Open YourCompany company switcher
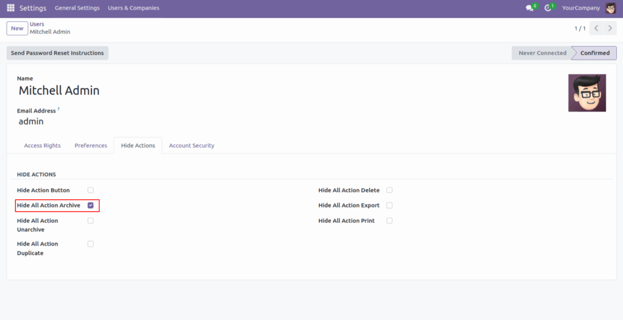 point(580,8)
